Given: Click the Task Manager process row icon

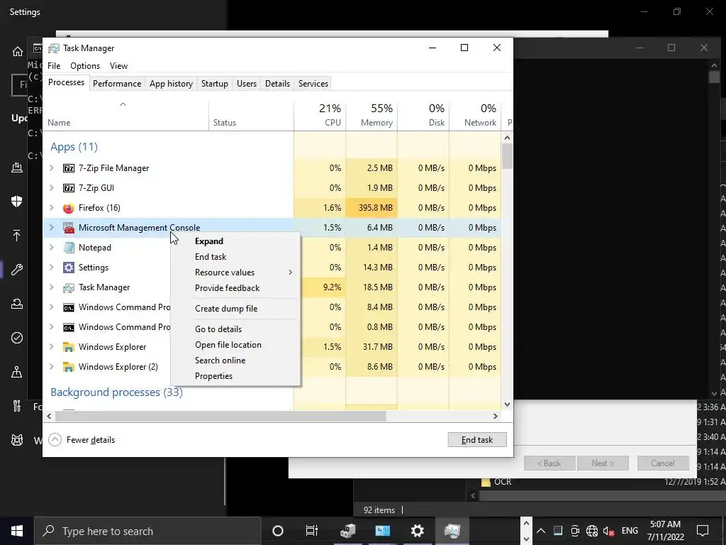Looking at the screenshot, I should click(x=69, y=288).
